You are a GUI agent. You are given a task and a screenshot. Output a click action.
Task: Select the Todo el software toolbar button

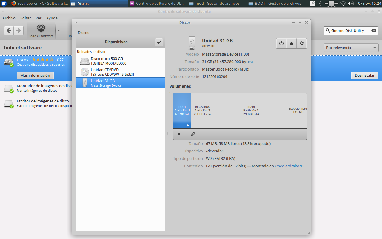[41, 31]
